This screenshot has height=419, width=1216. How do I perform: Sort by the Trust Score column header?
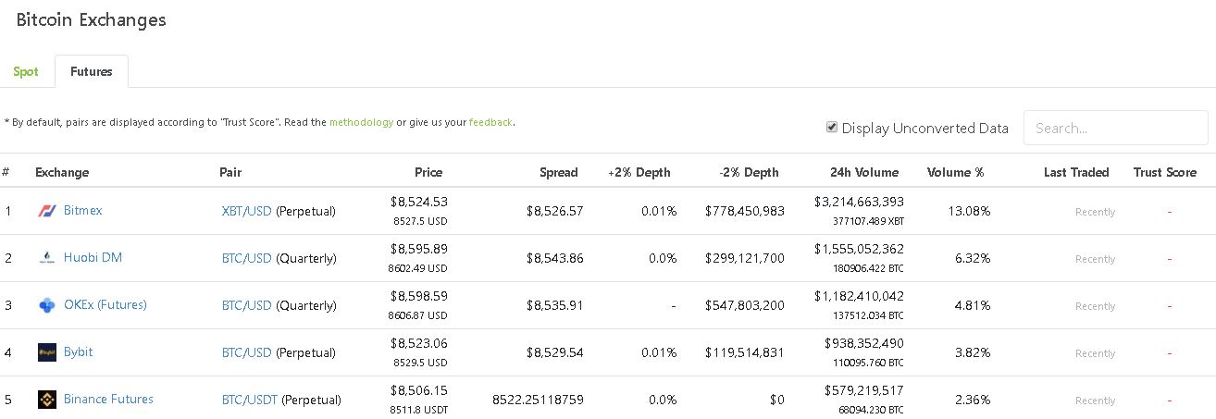(1165, 172)
